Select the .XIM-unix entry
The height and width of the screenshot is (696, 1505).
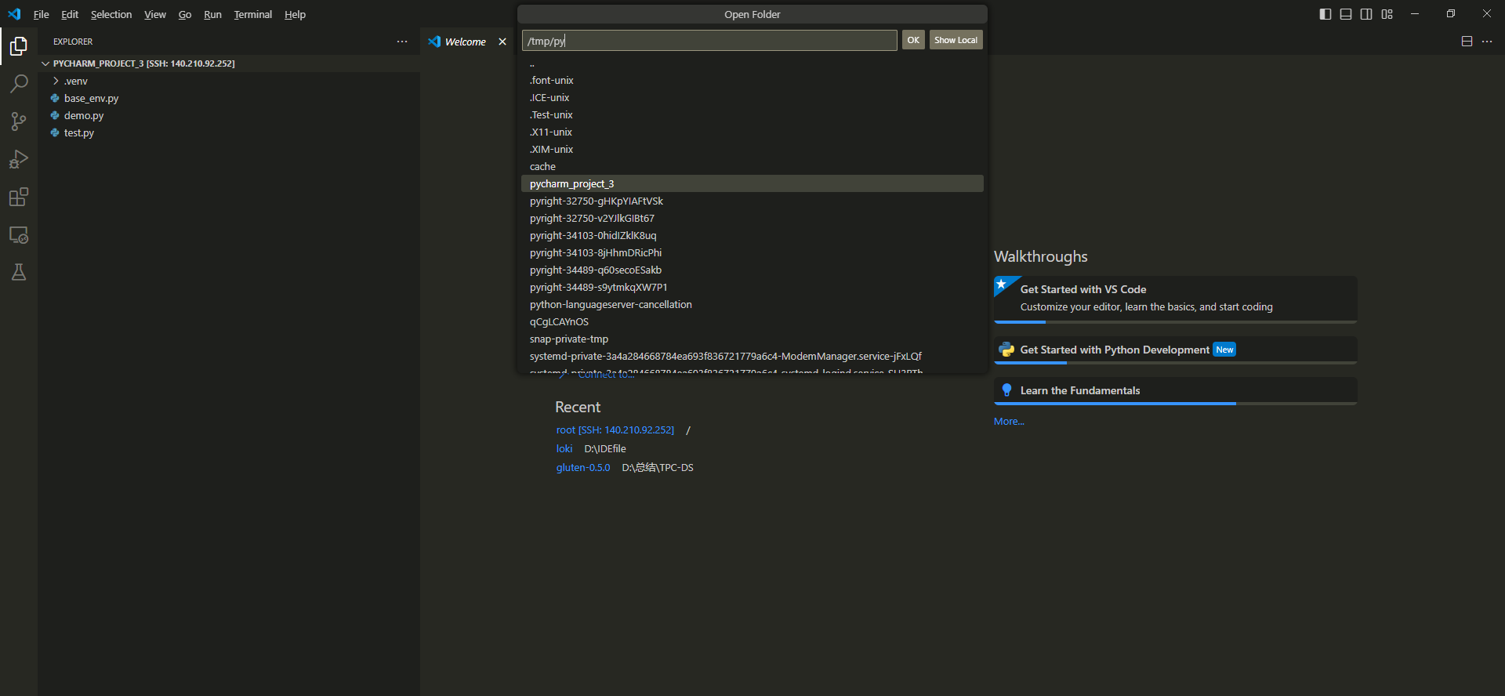(752, 149)
